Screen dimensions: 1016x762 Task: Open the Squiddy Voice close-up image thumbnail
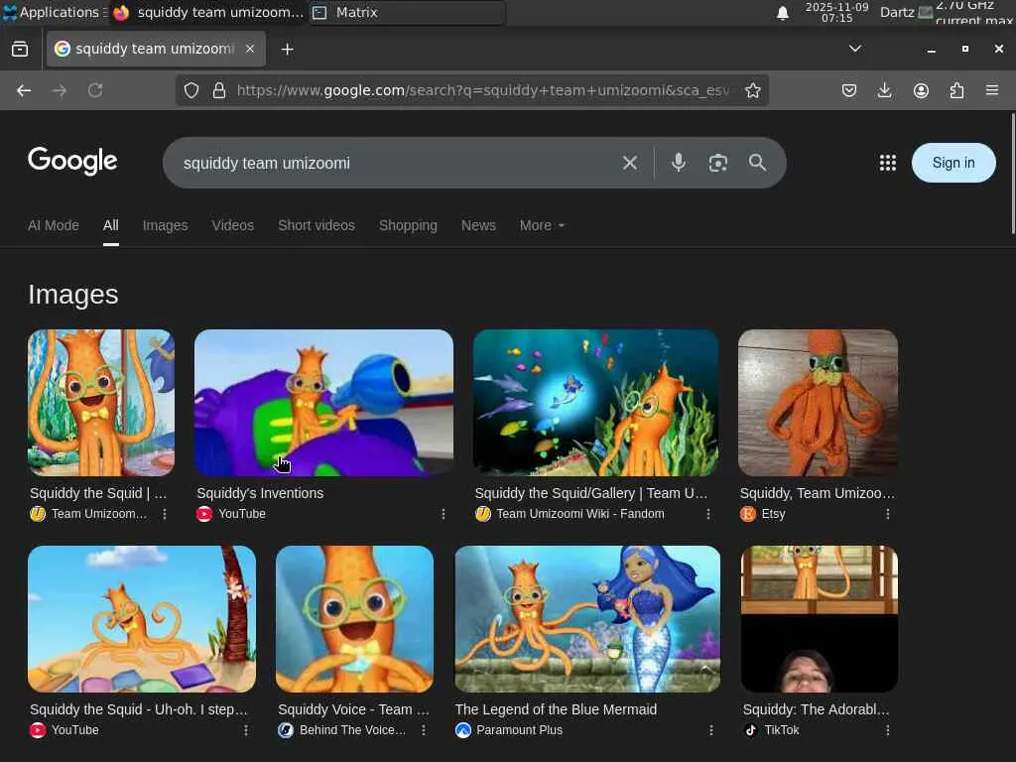pos(354,619)
